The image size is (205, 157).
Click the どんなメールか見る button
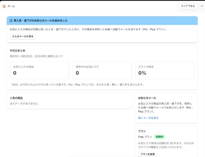(x=23, y=36)
